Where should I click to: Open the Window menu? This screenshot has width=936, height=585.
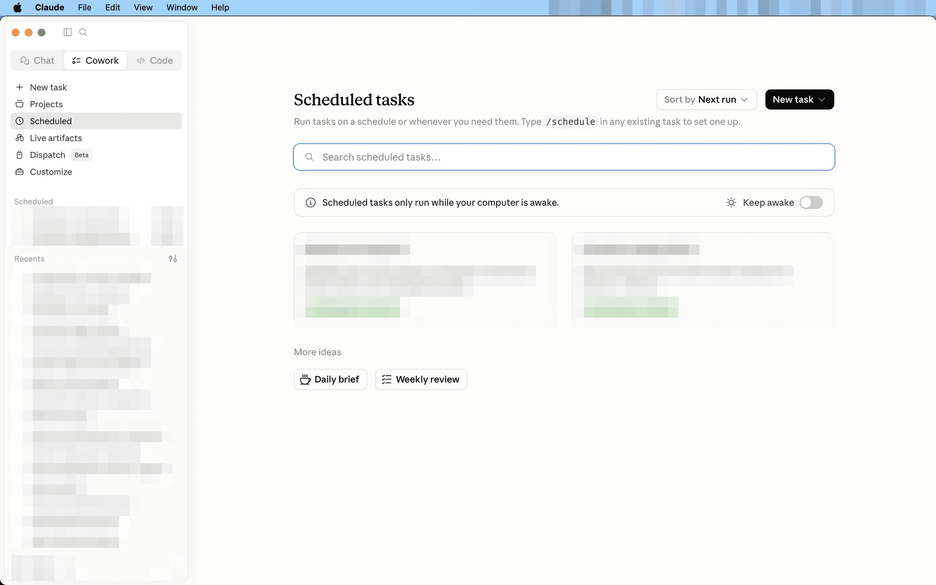pyautogui.click(x=182, y=7)
